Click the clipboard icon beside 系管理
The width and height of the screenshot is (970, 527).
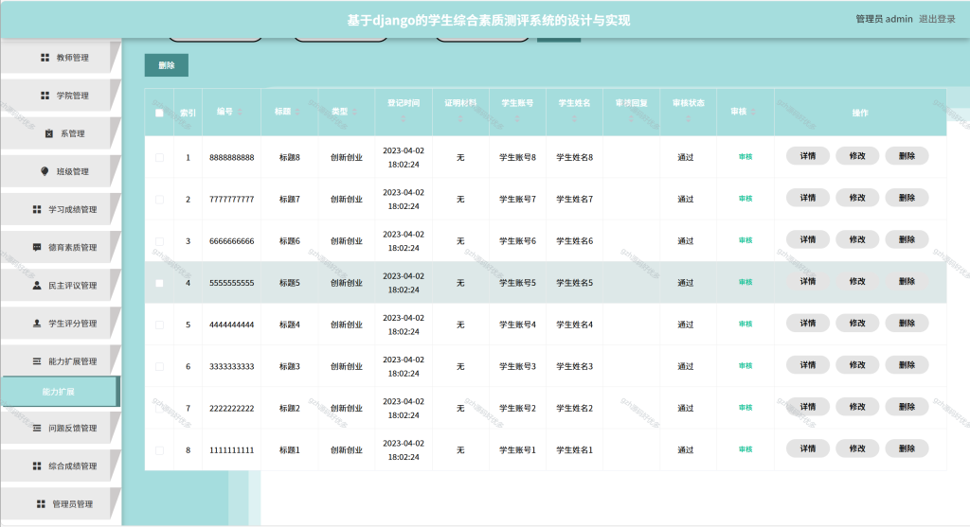[49, 133]
